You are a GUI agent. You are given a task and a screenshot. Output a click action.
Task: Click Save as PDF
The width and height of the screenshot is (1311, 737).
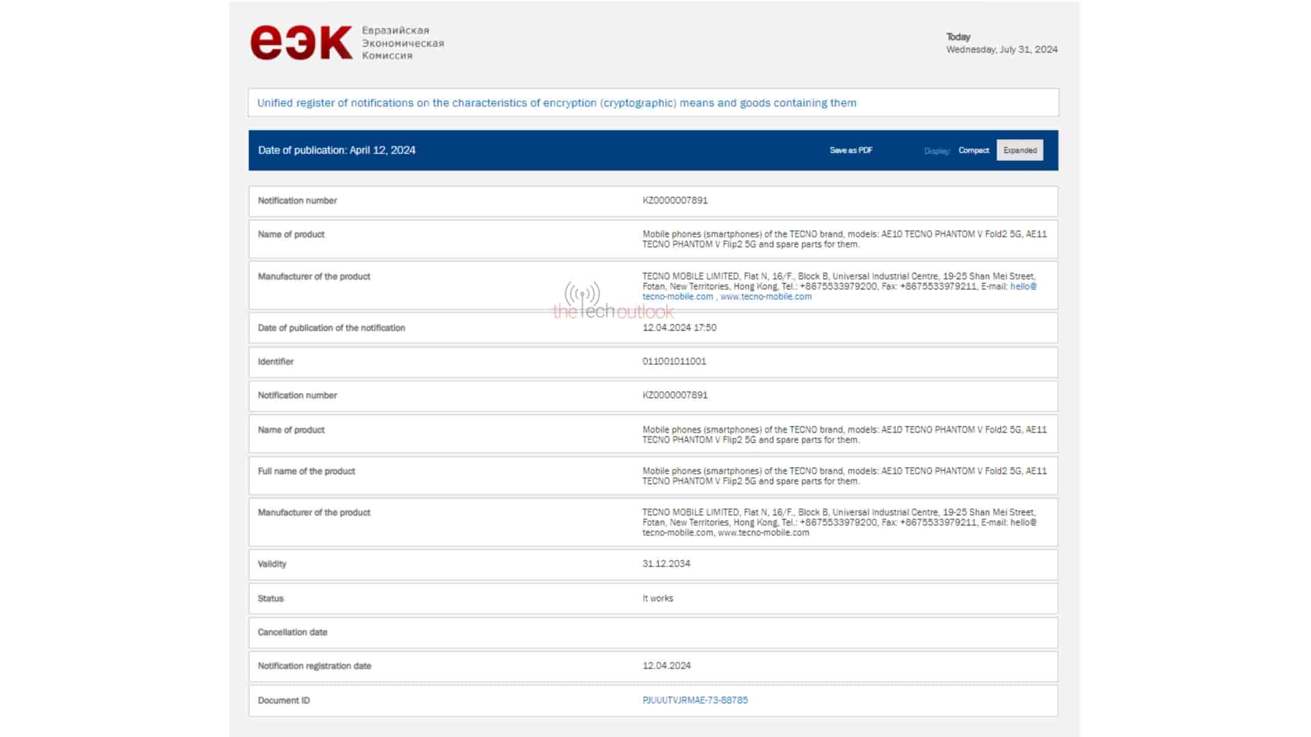click(x=851, y=150)
